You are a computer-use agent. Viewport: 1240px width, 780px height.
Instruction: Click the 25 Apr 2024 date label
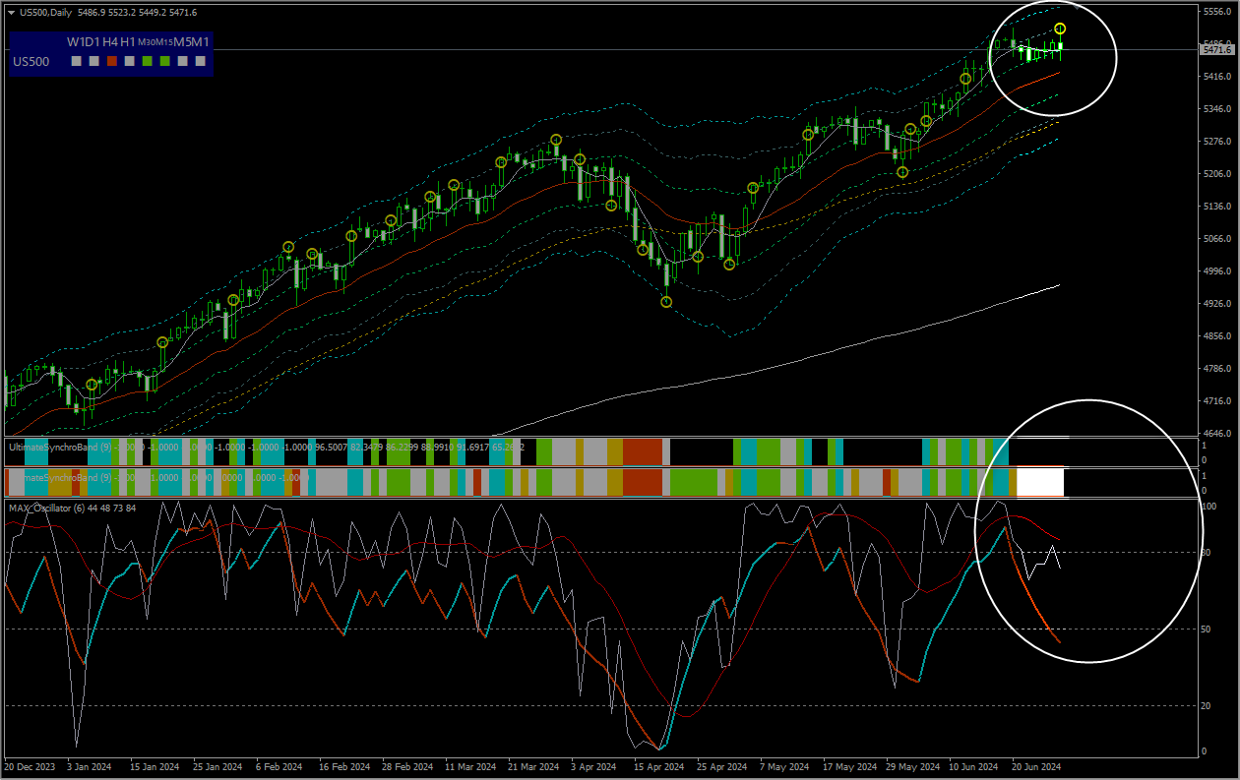[722, 766]
